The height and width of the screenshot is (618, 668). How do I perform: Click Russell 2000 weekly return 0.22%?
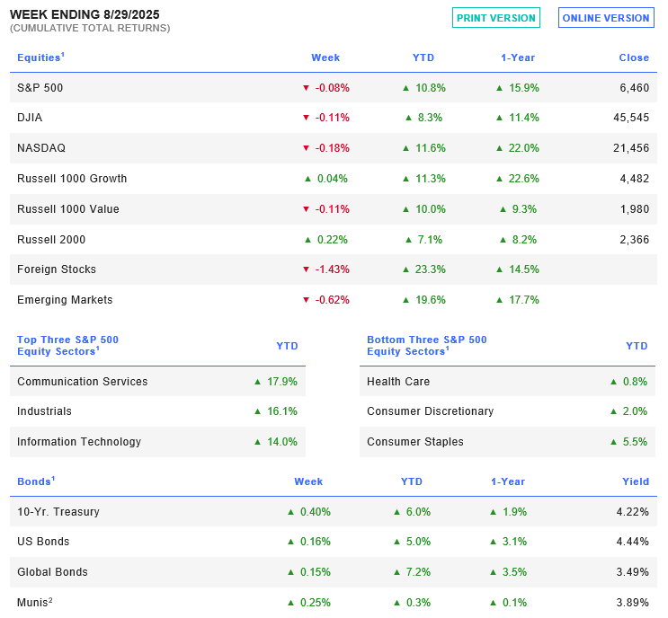[x=333, y=240]
